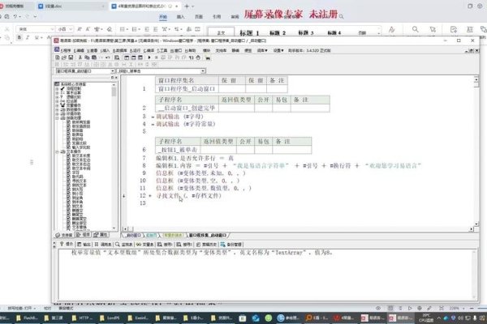
Task: Toggle checkbox for 删首空 in tree
Action: click(69, 211)
